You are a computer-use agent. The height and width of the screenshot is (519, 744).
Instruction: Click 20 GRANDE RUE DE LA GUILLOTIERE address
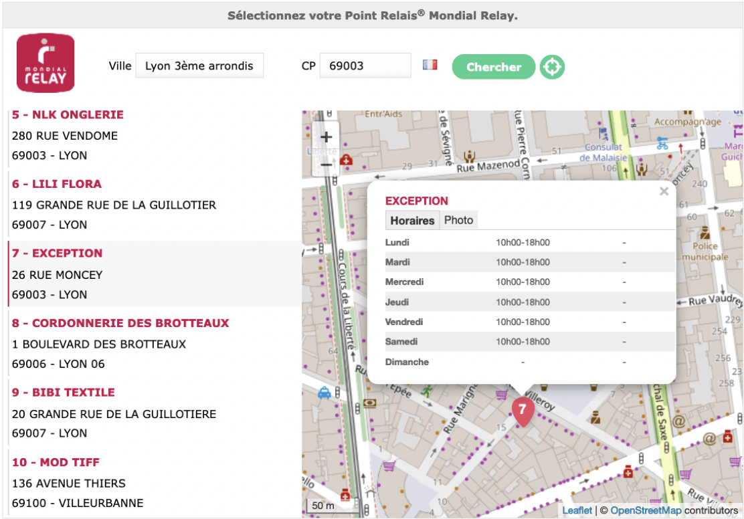point(114,414)
